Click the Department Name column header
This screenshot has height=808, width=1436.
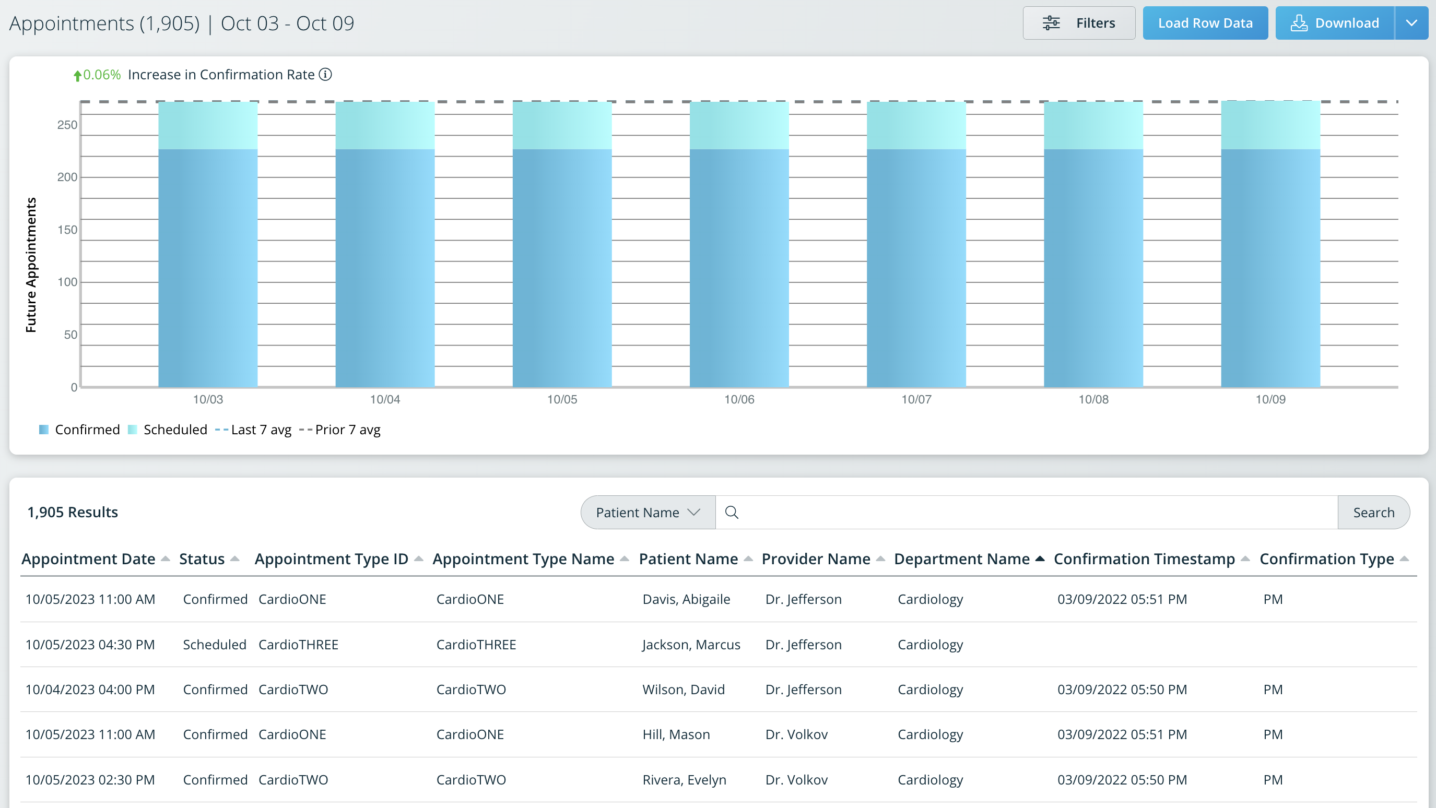[962, 559]
